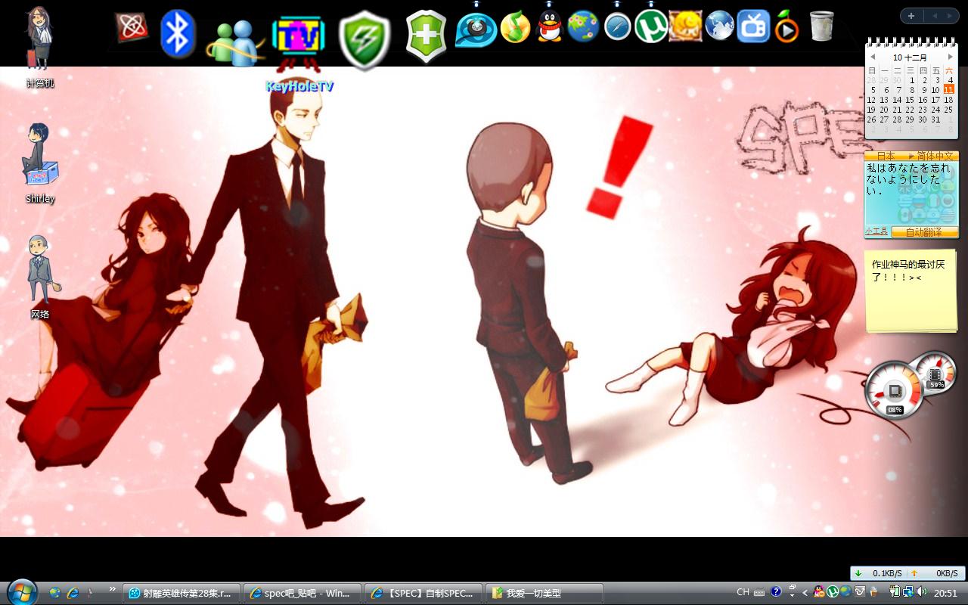Click the yellow sticky note gadget
968x605 pixels.
coord(911,292)
